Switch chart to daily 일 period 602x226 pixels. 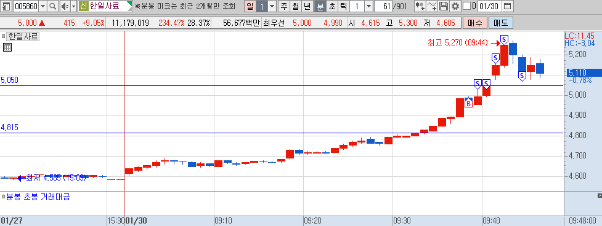tap(250, 6)
